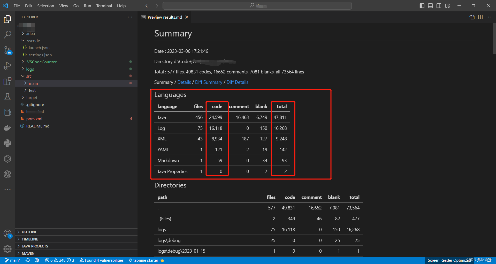Open pom.xml file
The height and width of the screenshot is (264, 496).
77,119
